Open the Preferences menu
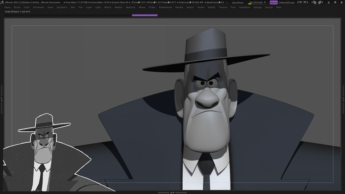Image resolution: width=345 pixels, height=194 pixels. coord(165,7)
